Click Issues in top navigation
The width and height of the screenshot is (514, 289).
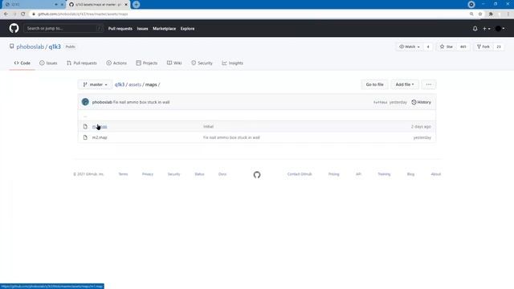pyautogui.click(x=142, y=29)
